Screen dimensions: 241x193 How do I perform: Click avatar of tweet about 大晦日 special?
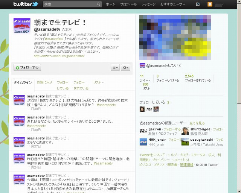19,100
